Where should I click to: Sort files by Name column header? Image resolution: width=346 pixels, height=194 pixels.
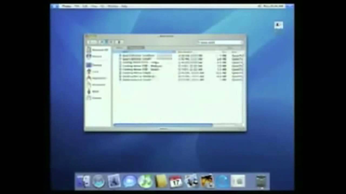coord(144,52)
